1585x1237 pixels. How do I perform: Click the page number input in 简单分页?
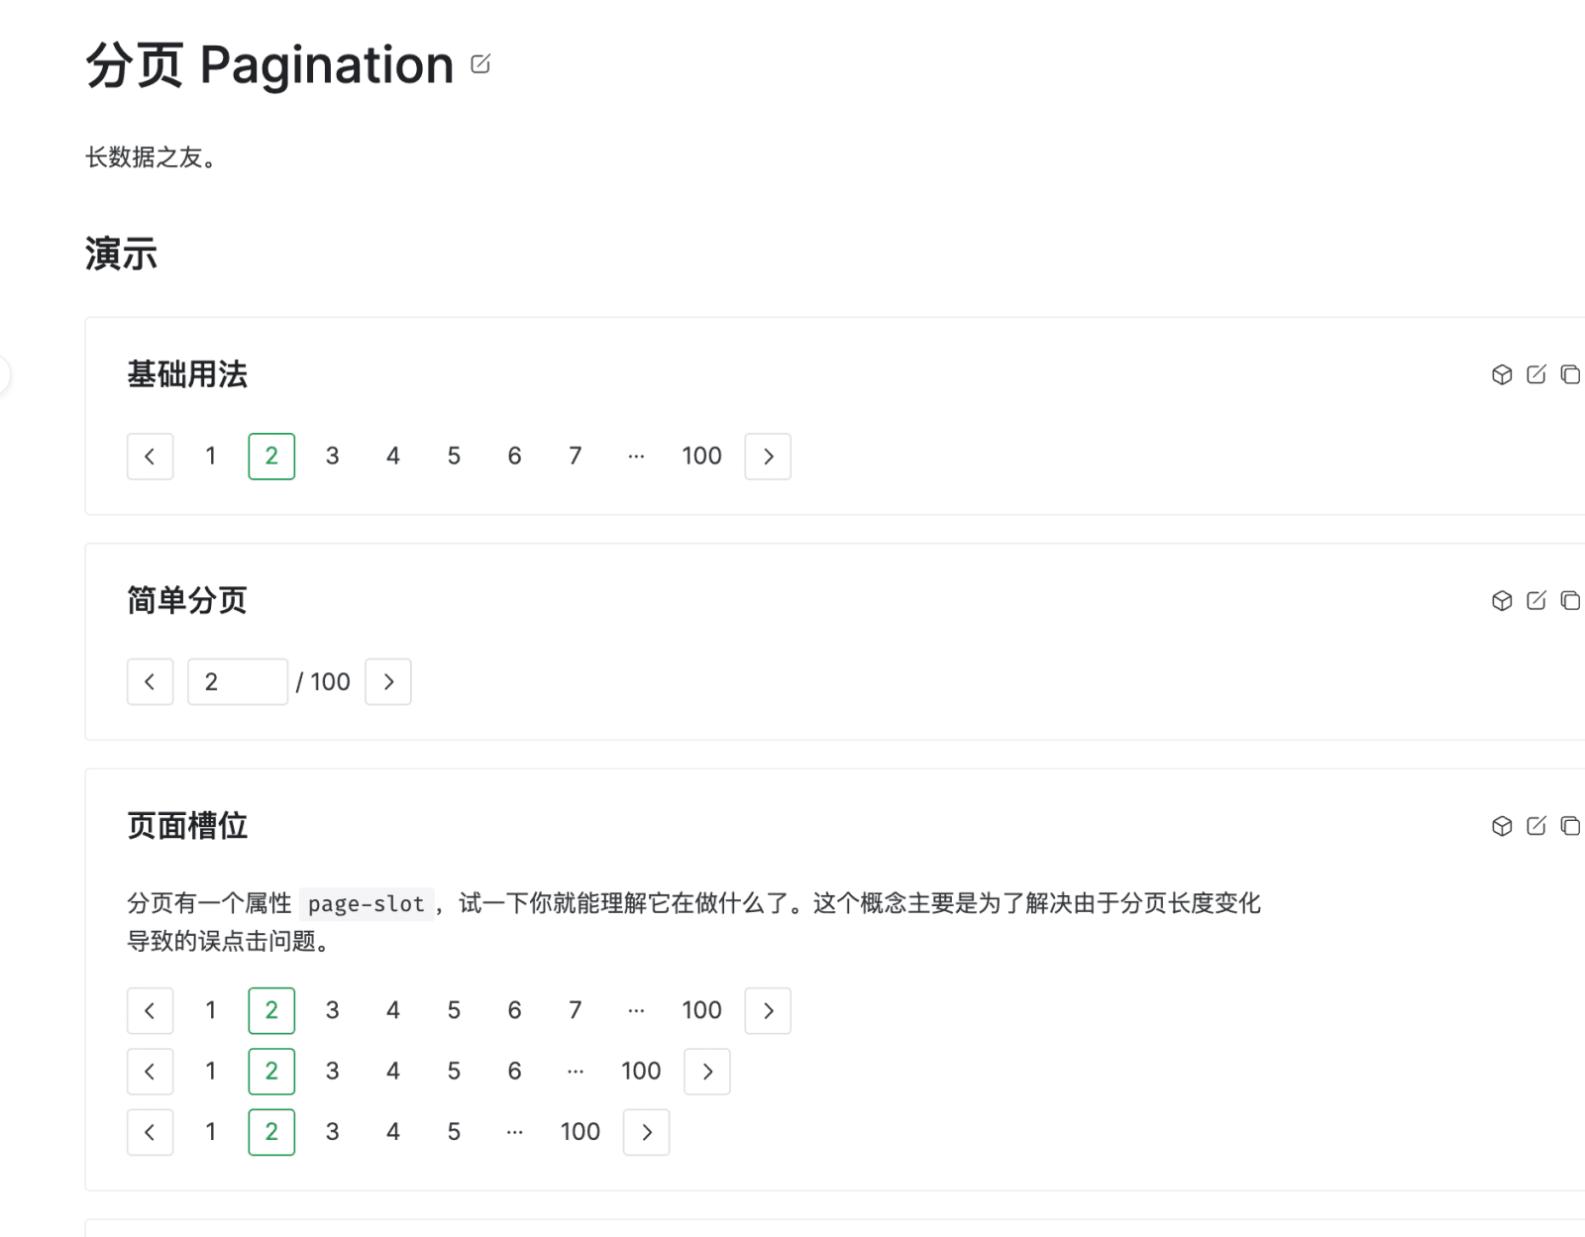coord(238,681)
